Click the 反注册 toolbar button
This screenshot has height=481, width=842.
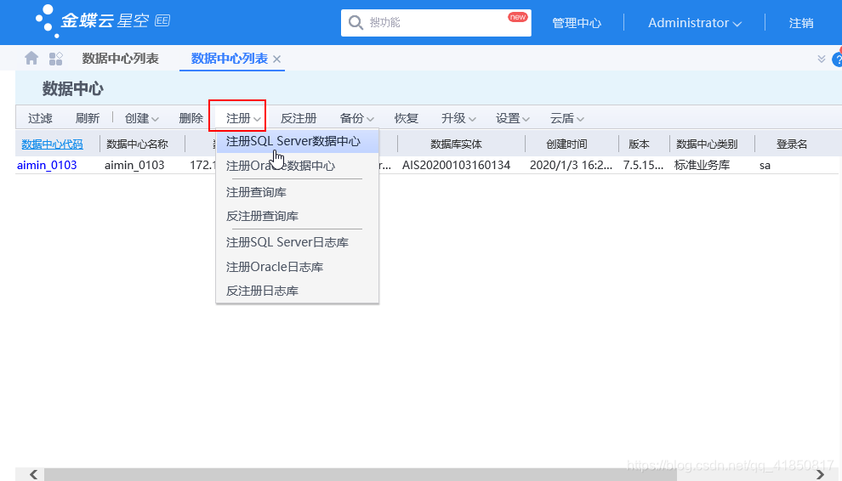299,118
